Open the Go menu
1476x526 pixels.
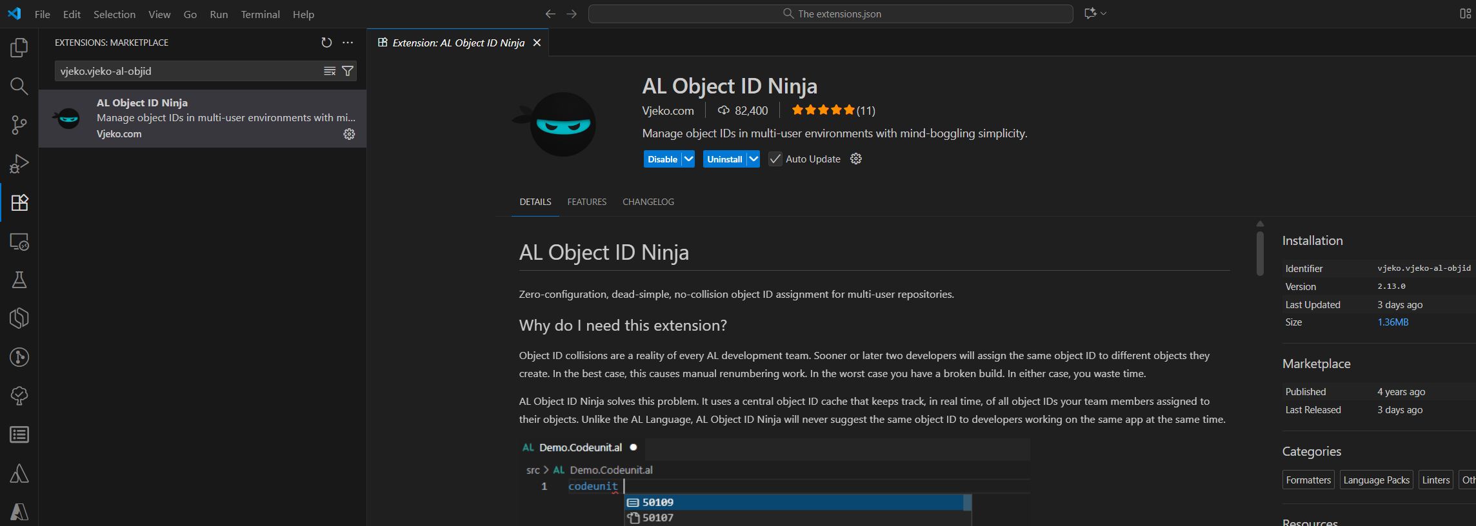click(190, 14)
